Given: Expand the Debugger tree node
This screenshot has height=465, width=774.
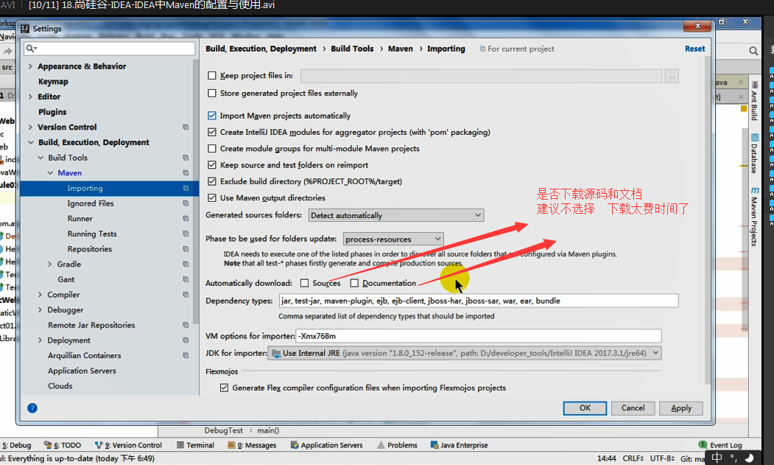Looking at the screenshot, I should pos(40,310).
